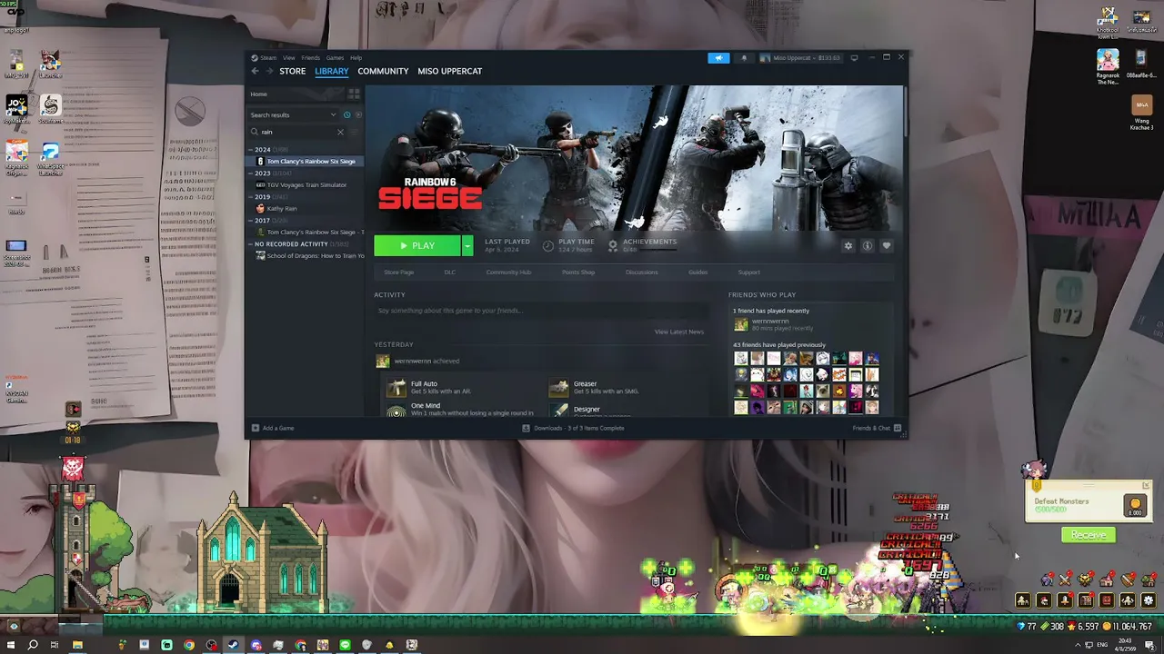The width and height of the screenshot is (1164, 654).
Task: Open game settings gear for Rainbow Six
Action: (x=848, y=245)
